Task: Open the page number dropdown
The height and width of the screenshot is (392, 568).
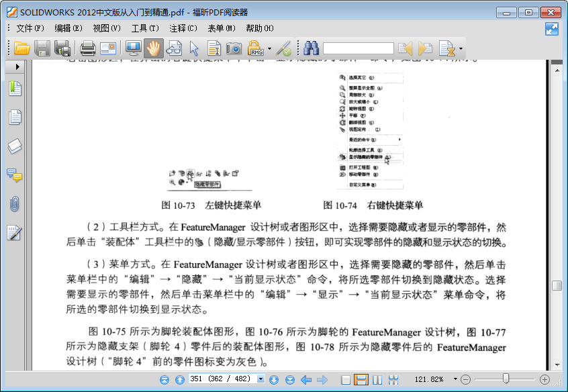Action: click(261, 379)
